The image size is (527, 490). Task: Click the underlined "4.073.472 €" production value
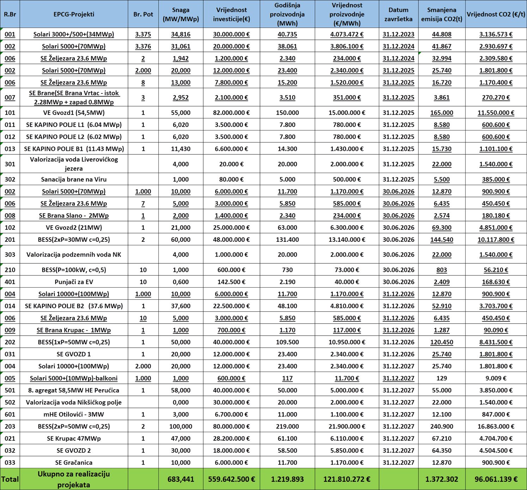[347, 34]
